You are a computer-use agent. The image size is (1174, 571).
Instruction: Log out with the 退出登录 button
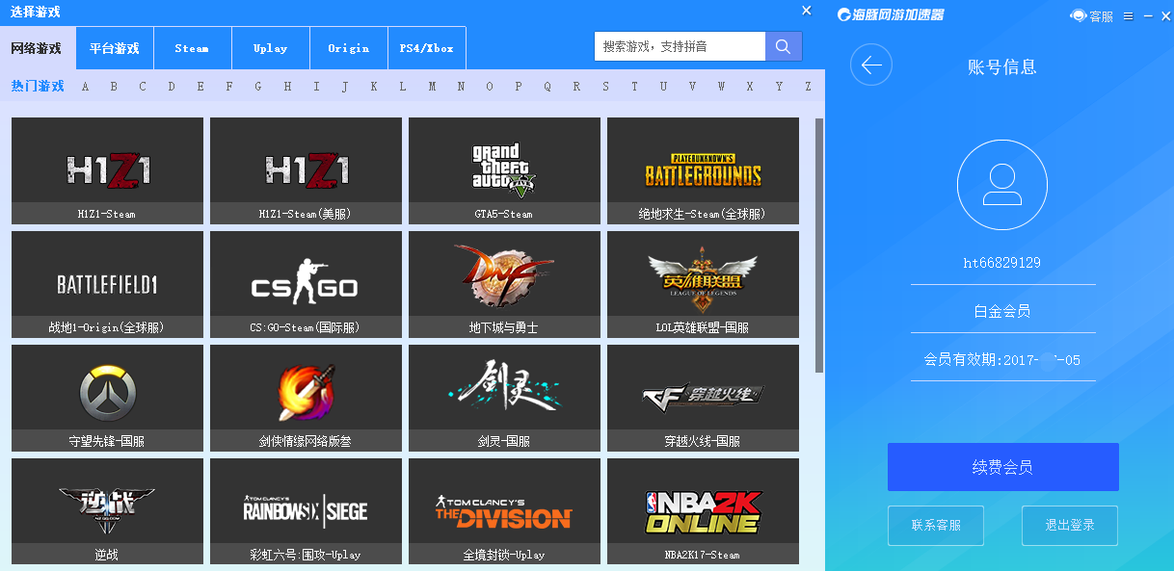click(x=1070, y=526)
